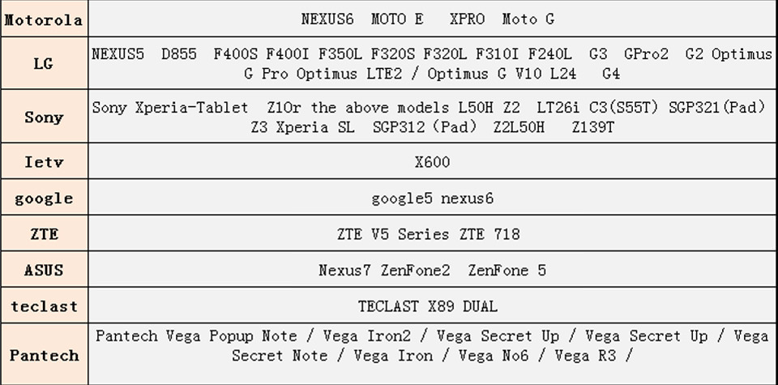
Task: Click the google brand cell
Action: click(x=44, y=199)
